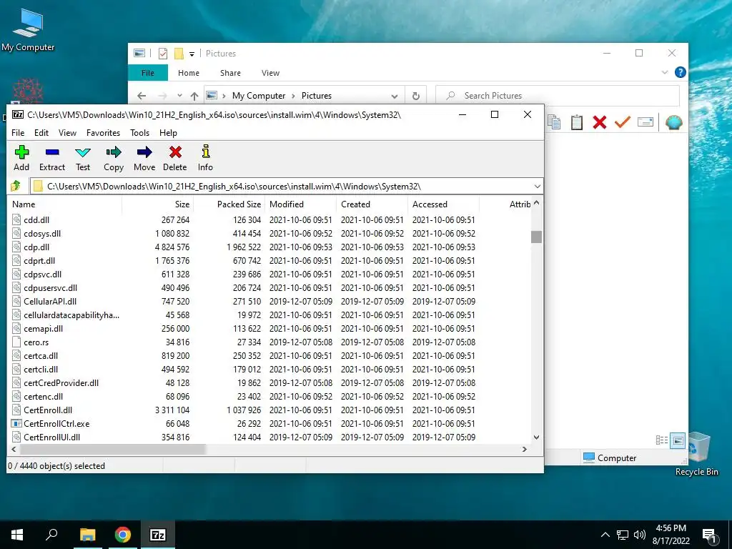Screen dimensions: 732x549
Task: Switch to the Share tab in Pictures window
Action: (x=231, y=73)
